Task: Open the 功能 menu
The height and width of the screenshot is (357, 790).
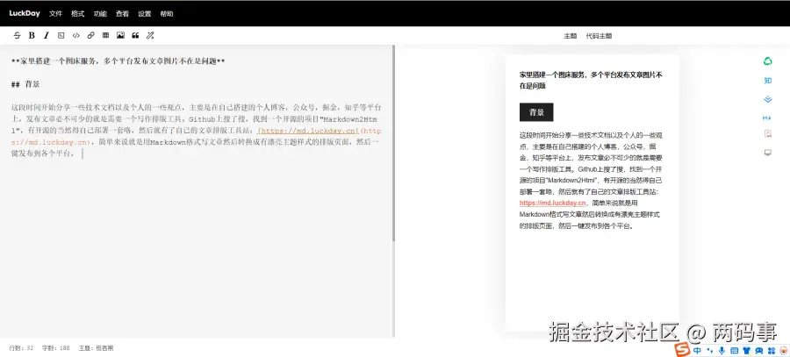Action: click(100, 13)
